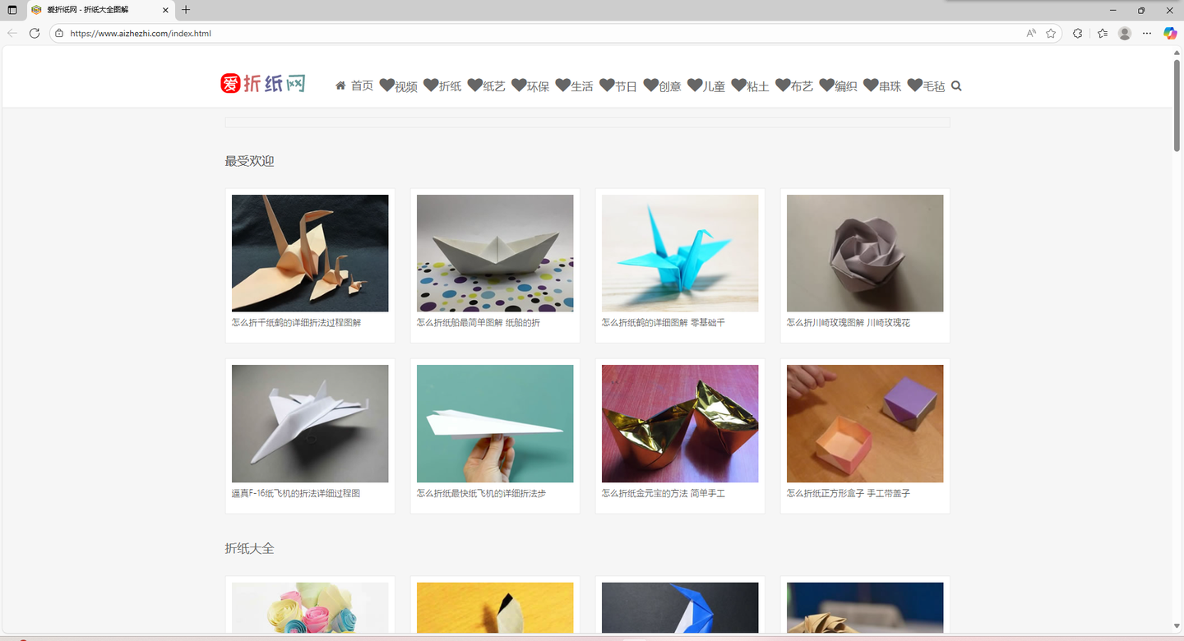Click the link 怎么折纸最快纸飞机的详细折法步
The height and width of the screenshot is (641, 1184).
pos(481,493)
